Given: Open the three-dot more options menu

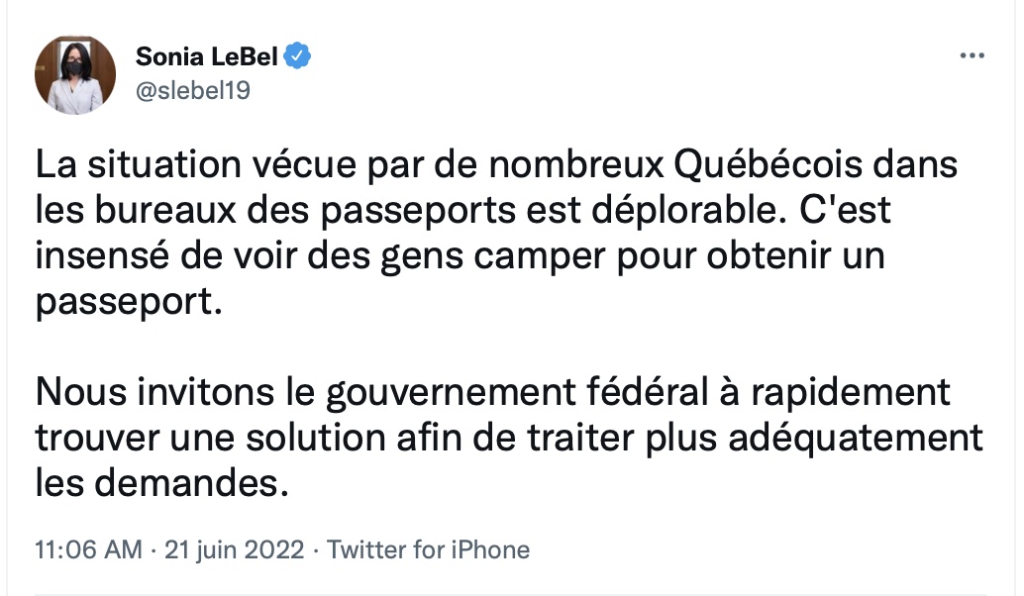Looking at the screenshot, I should click(972, 56).
